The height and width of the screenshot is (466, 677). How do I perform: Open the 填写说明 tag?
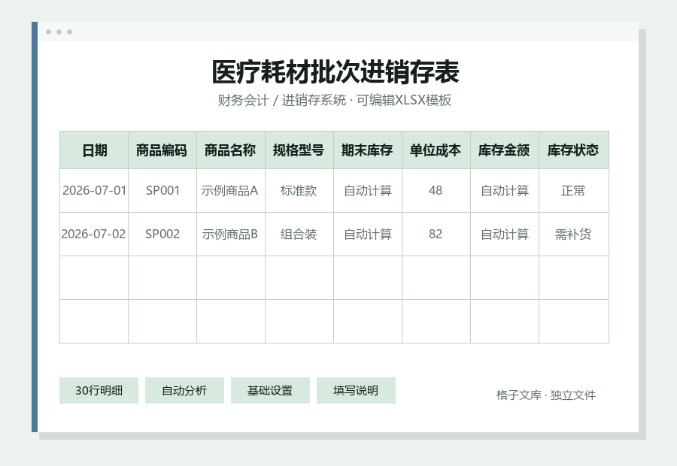click(x=356, y=391)
